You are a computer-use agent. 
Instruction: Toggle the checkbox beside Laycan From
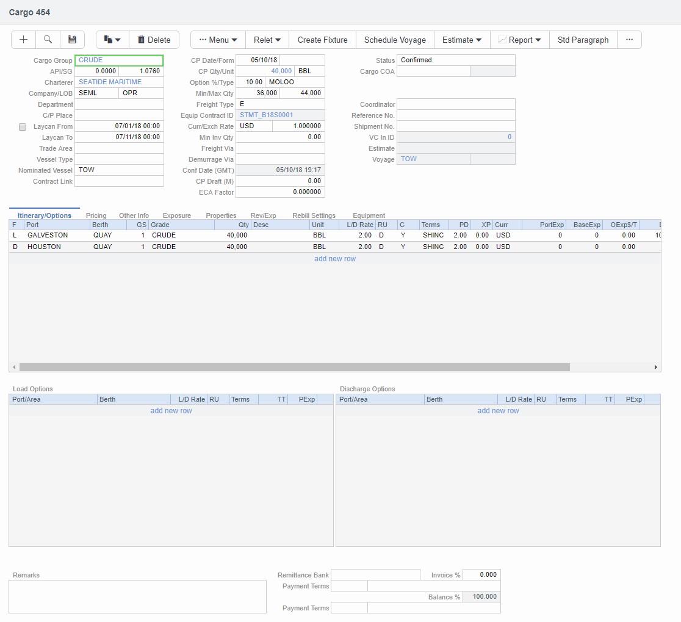click(23, 127)
